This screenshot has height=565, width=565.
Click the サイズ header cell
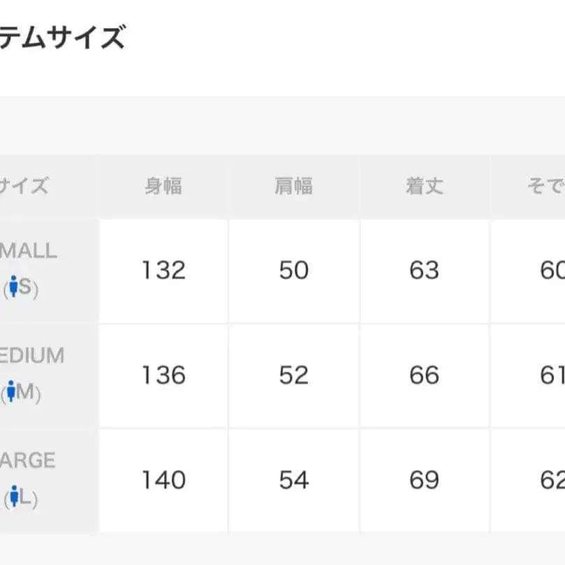(24, 187)
